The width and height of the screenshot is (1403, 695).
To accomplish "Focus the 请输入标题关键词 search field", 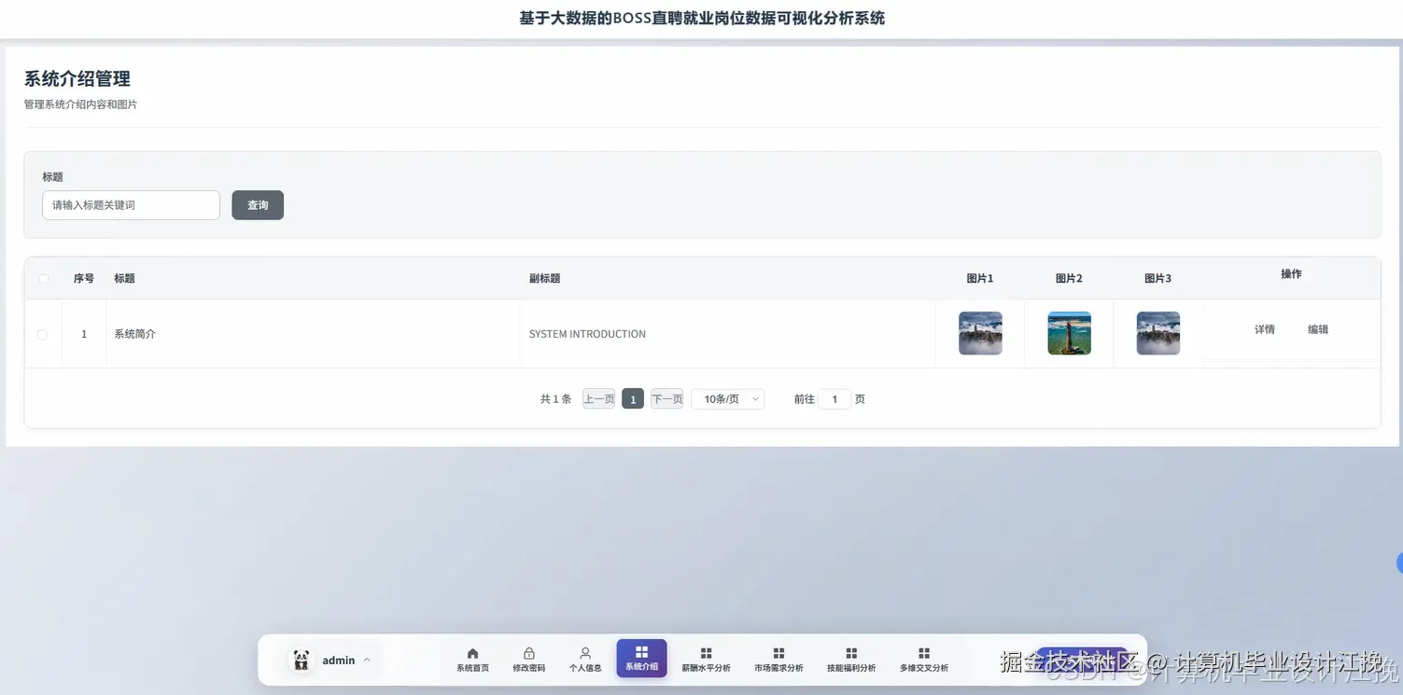I will click(x=131, y=205).
